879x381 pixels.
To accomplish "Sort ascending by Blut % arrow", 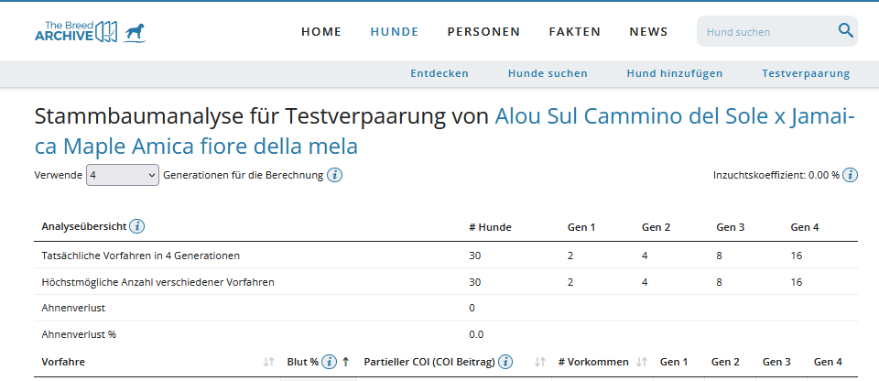I will pos(346,362).
